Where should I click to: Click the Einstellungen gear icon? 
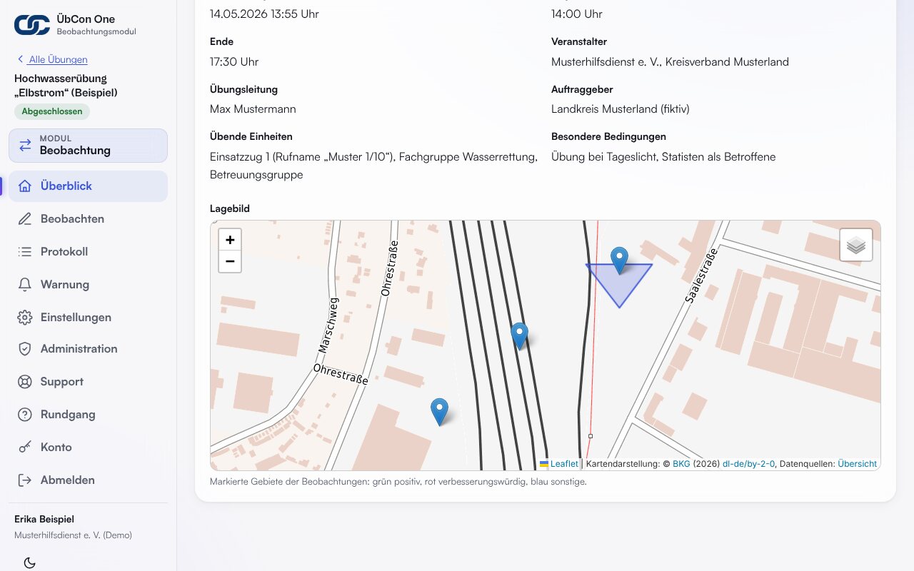click(x=25, y=318)
